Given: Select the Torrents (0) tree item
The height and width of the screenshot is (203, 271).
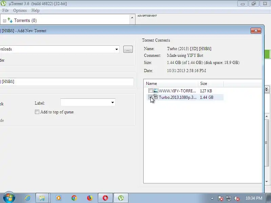Looking at the screenshot, I should [x=25, y=20].
